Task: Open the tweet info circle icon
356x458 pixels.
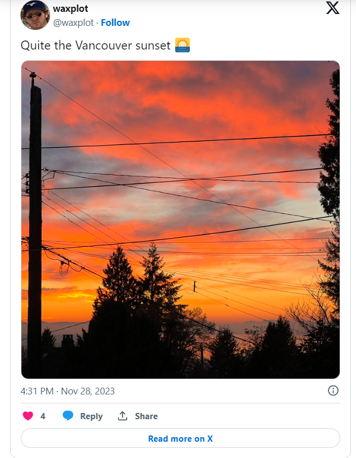Action: pos(333,390)
